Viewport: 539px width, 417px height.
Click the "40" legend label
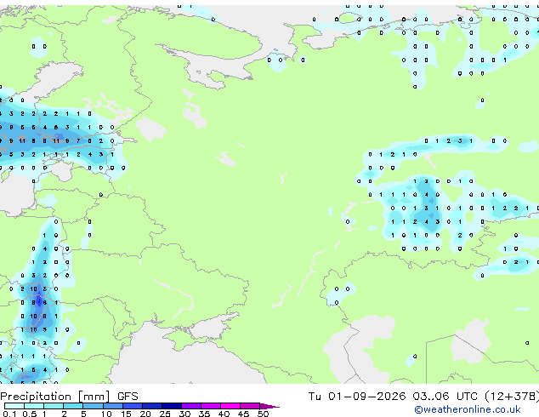(224, 414)
